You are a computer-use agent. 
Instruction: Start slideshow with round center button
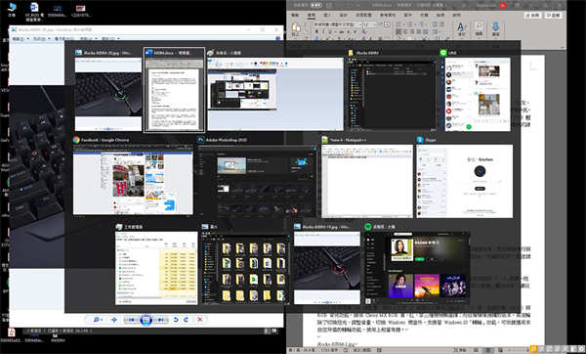[146, 320]
